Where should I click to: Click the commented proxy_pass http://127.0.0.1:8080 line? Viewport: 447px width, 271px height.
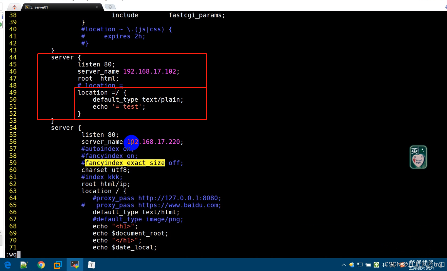[157, 198]
